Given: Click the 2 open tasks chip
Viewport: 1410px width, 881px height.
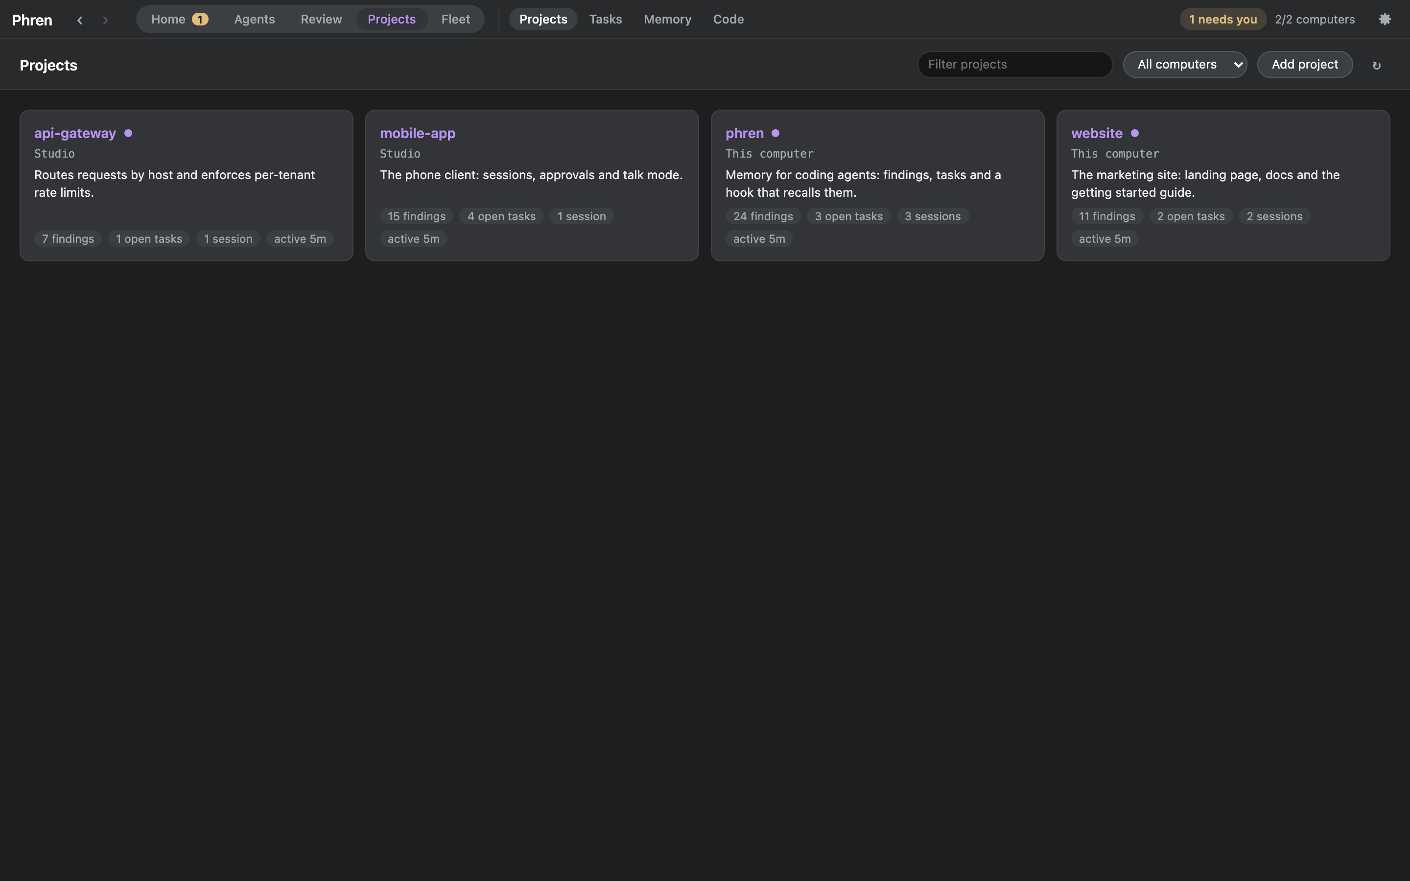Looking at the screenshot, I should coord(1190,216).
